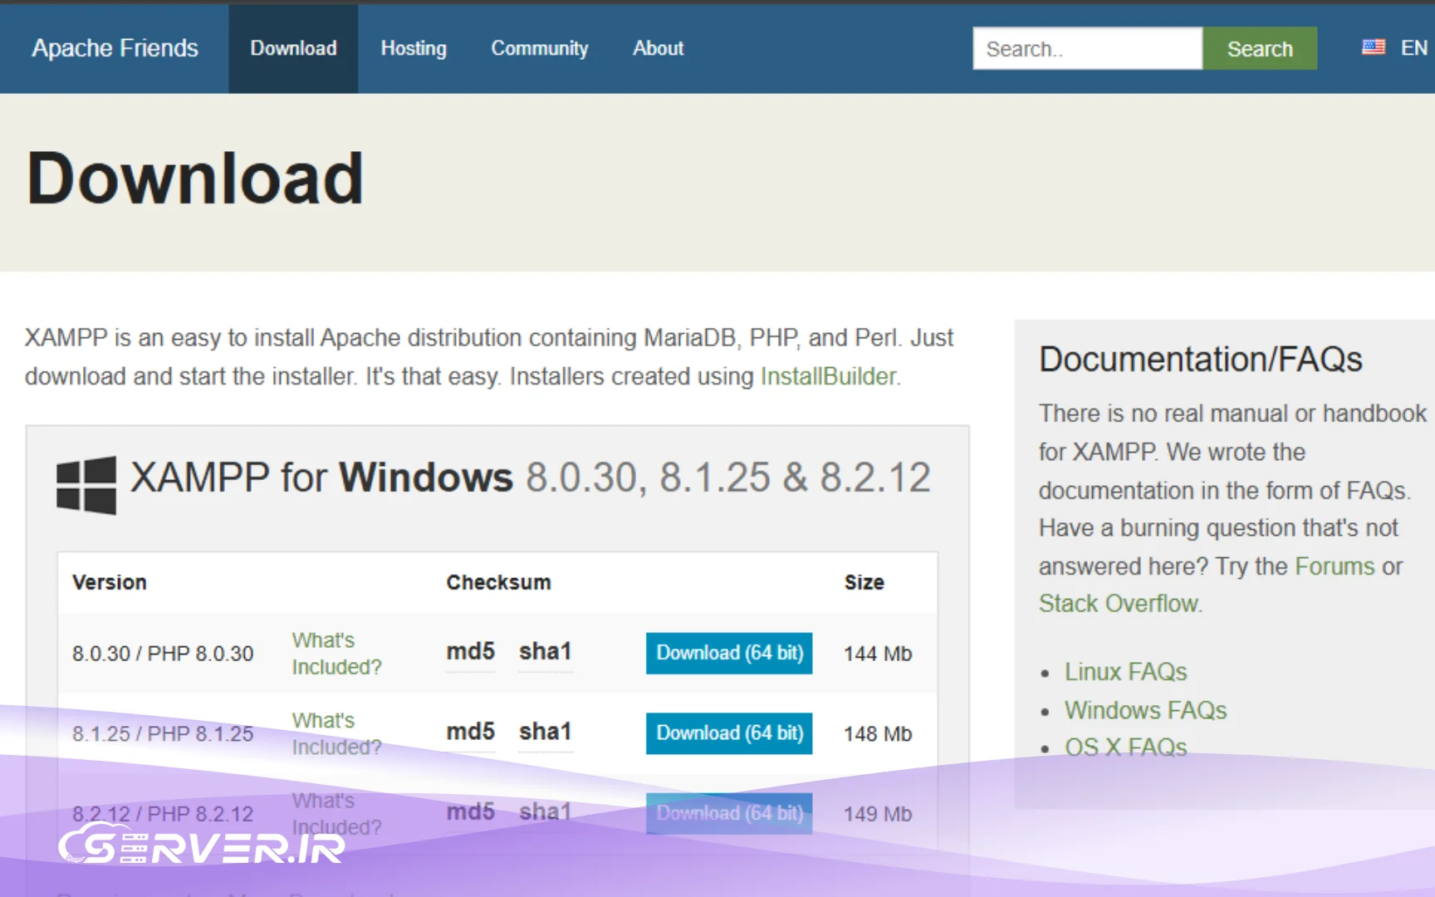Download 64 bit XAMPP 8.1.25
This screenshot has width=1435, height=897.
(x=729, y=733)
